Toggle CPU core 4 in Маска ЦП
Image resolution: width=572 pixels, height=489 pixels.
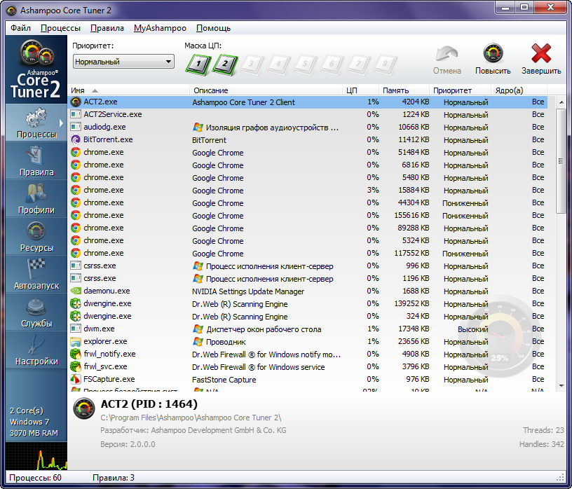click(278, 64)
